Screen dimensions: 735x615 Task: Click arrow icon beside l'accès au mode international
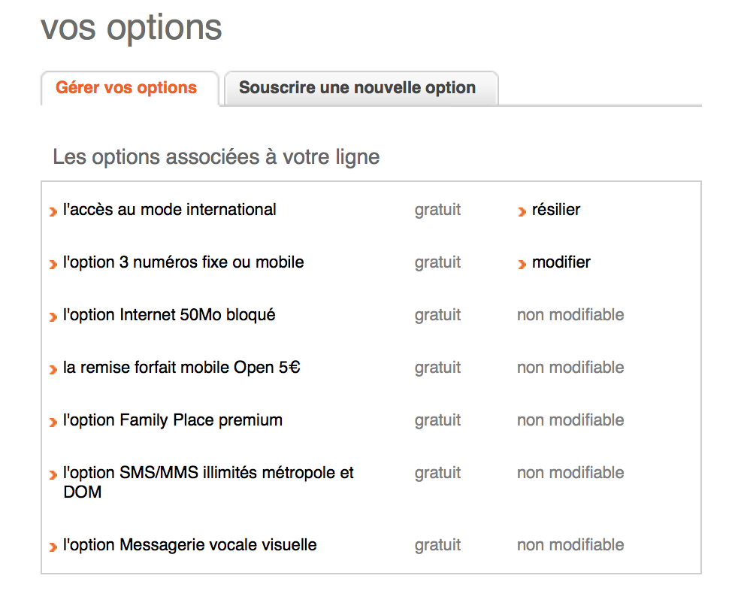(53, 212)
